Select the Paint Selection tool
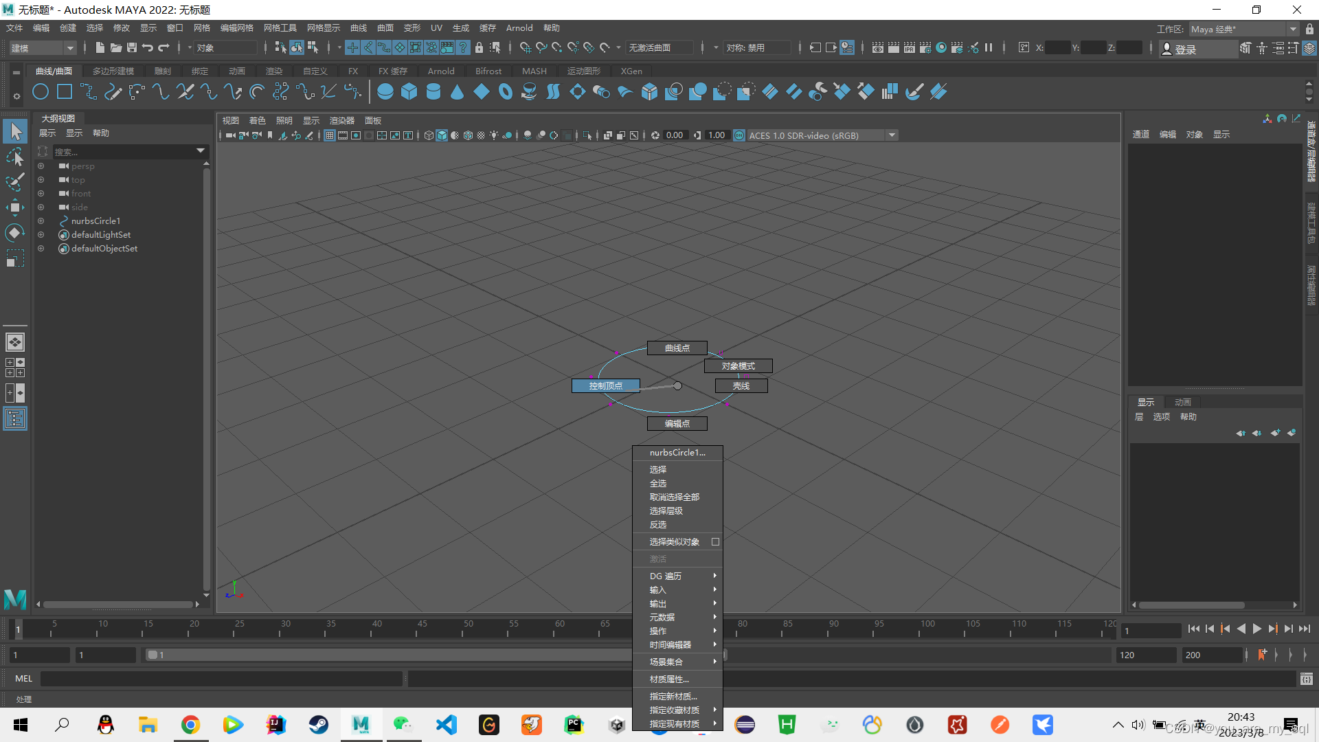Screen dimensions: 1319x742 click(15, 182)
